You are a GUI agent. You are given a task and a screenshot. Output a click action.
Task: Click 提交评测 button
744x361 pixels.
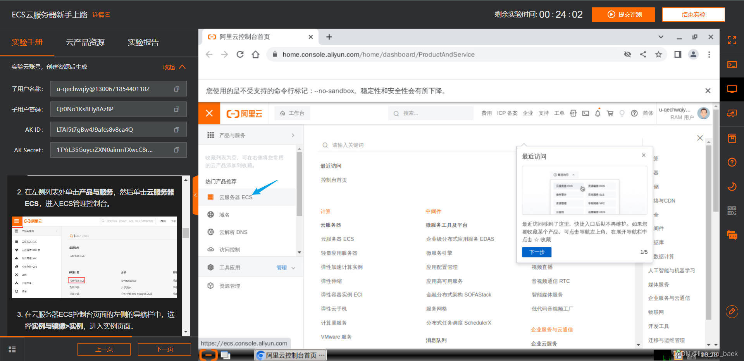coord(623,14)
